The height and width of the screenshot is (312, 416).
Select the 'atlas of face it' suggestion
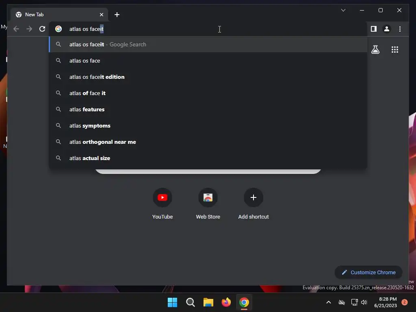click(x=208, y=93)
